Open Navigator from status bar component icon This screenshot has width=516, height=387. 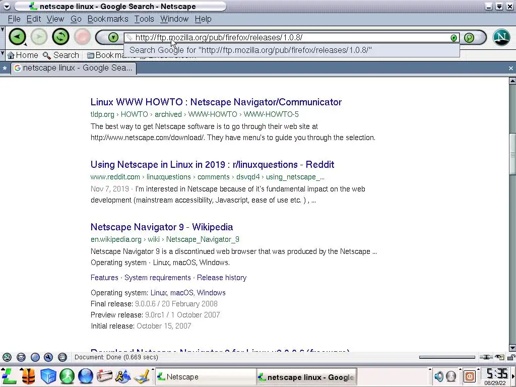(7, 357)
